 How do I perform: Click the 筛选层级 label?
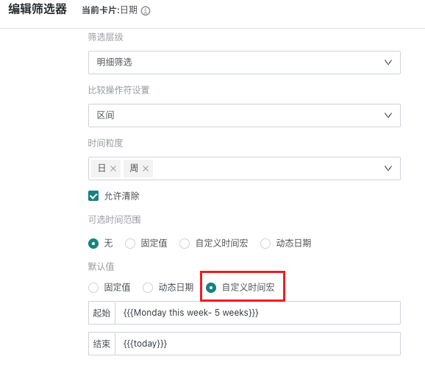click(105, 37)
